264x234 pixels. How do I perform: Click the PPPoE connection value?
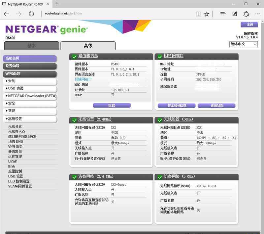point(201,74)
